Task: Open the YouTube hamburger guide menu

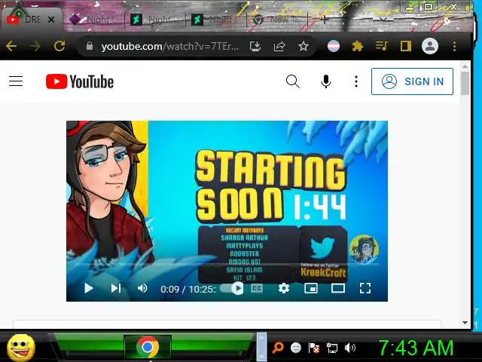Action: (x=16, y=81)
